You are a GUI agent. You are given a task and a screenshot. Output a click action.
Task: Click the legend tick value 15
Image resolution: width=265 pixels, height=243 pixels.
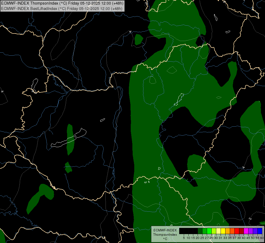point(193,238)
